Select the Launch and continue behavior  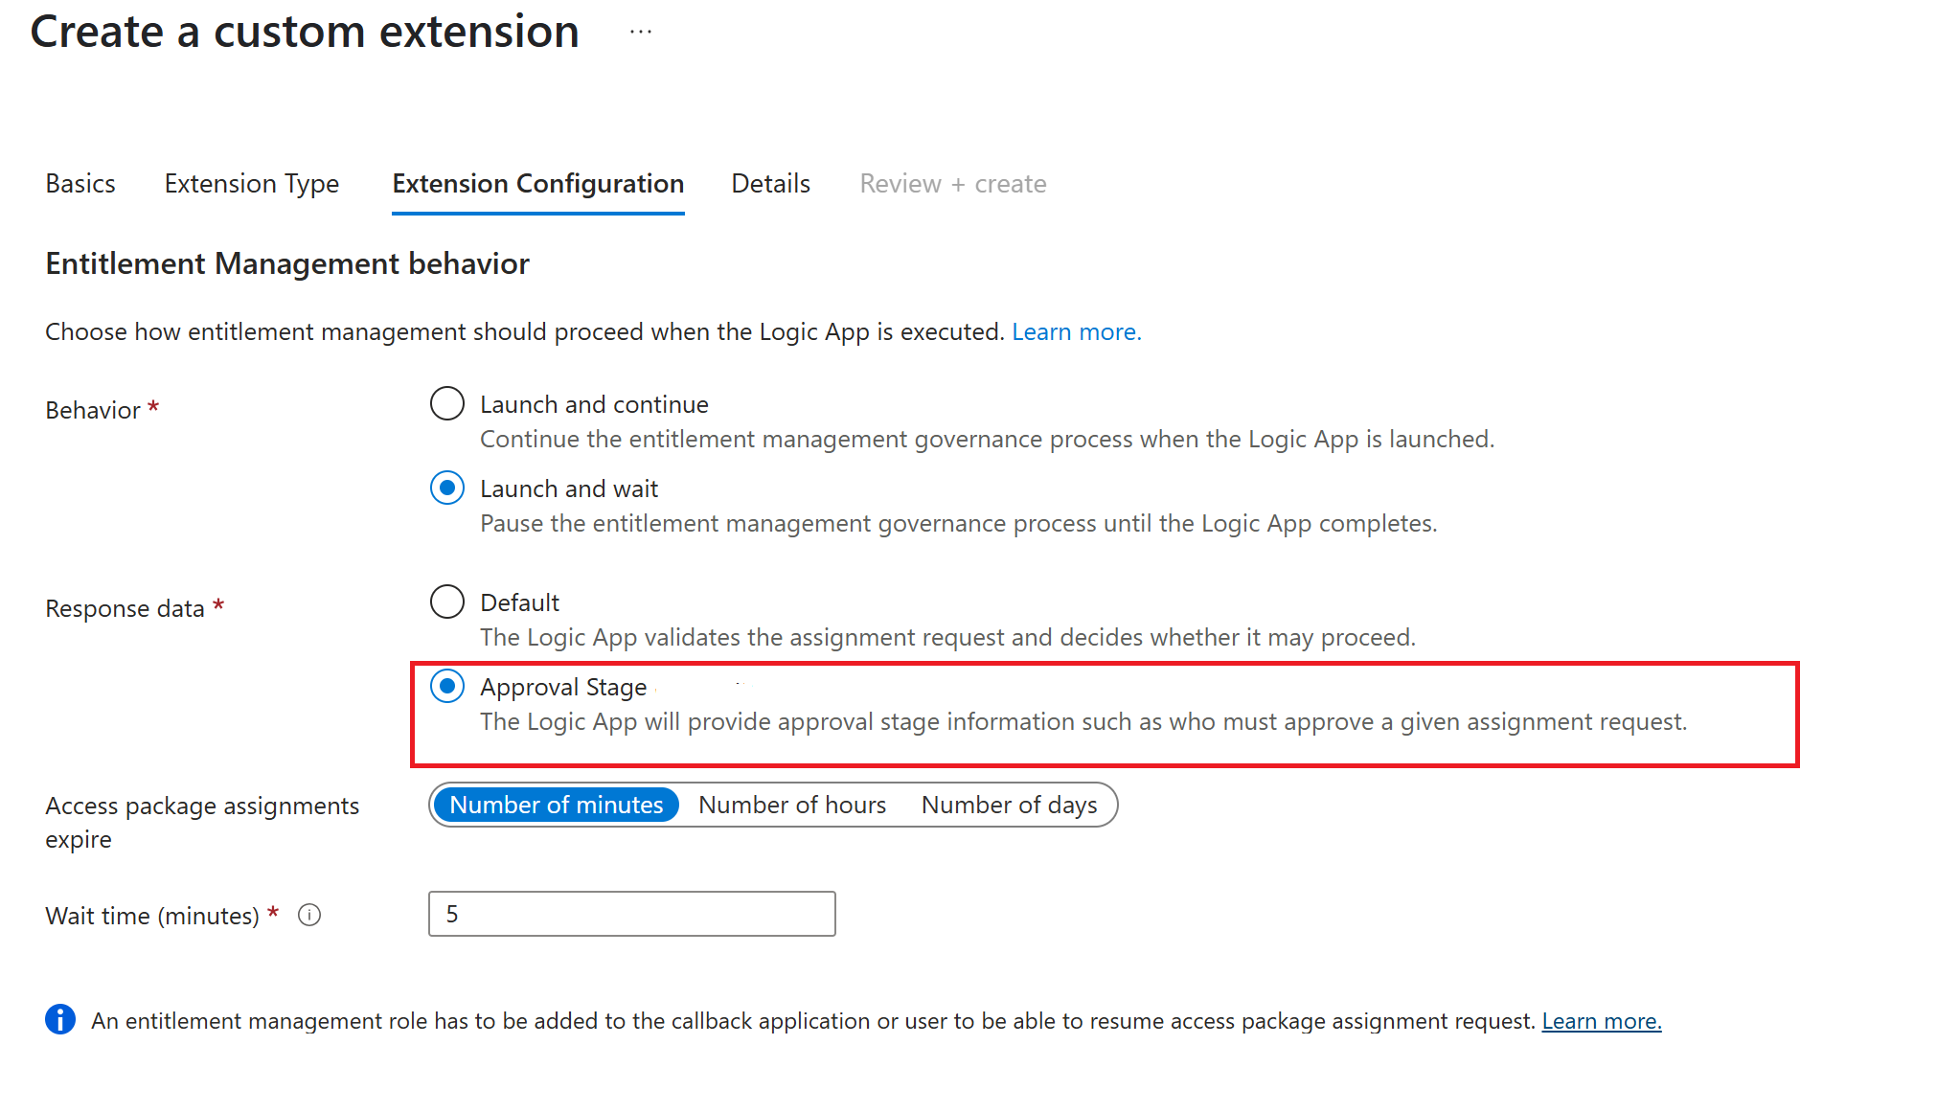click(446, 403)
